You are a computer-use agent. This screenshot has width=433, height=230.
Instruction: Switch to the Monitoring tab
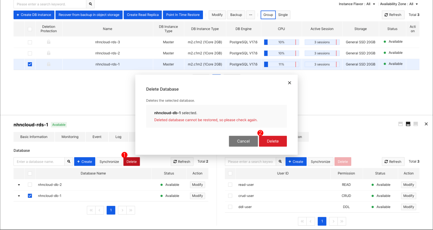[70, 137]
